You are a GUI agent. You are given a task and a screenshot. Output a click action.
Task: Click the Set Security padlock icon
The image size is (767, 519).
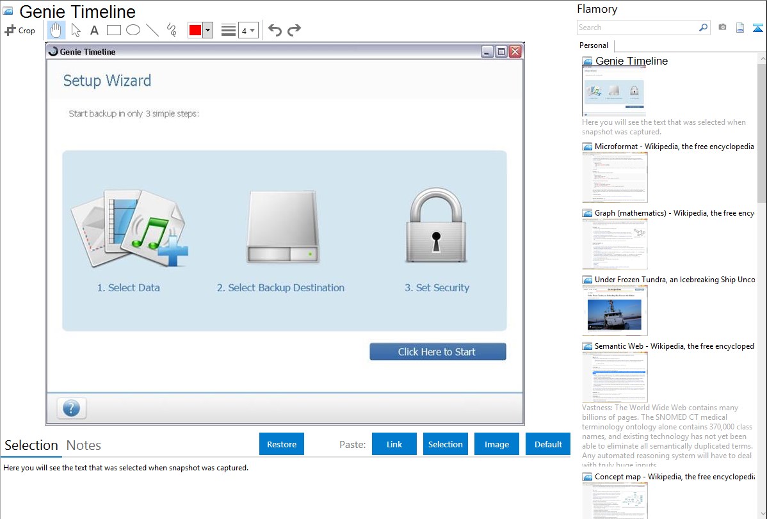tap(437, 225)
